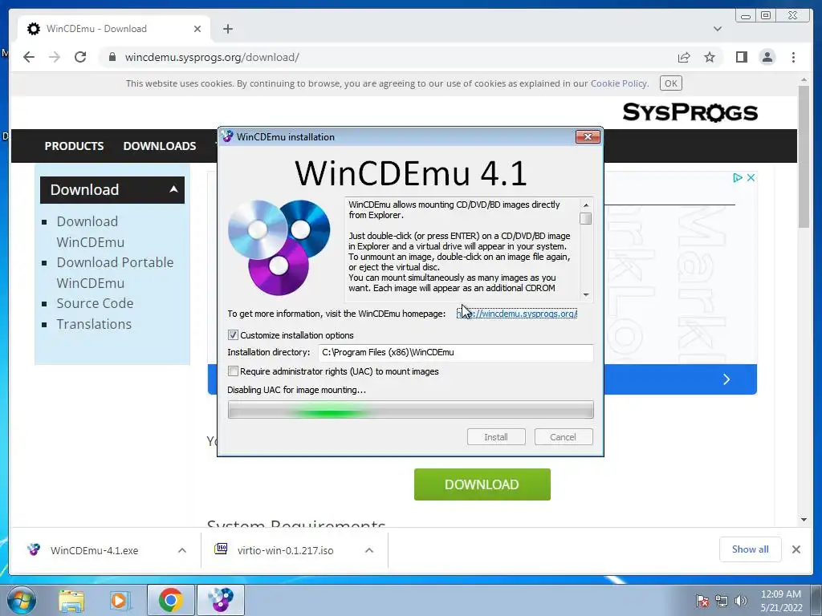The height and width of the screenshot is (616, 822).
Task: Click the Chrome address bar URL
Action: tap(212, 57)
